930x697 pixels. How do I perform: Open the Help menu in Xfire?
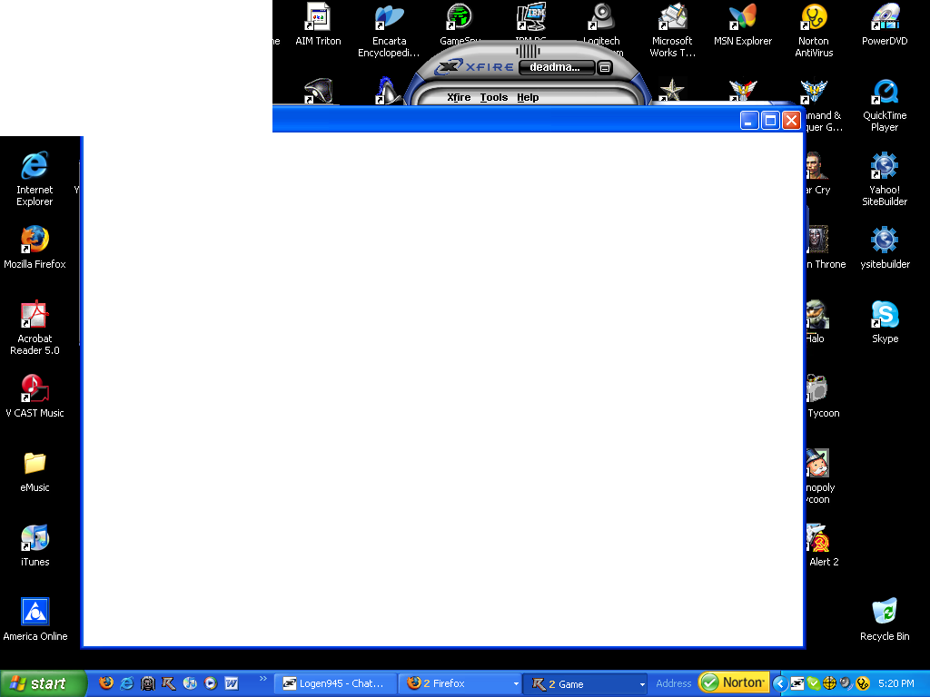528,97
